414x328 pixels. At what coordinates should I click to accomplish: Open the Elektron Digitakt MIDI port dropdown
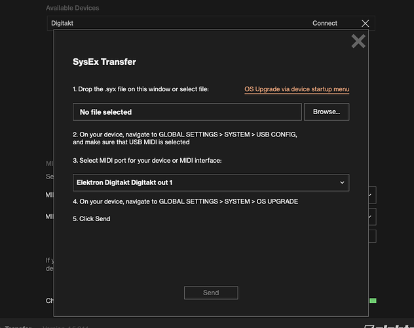(x=211, y=182)
